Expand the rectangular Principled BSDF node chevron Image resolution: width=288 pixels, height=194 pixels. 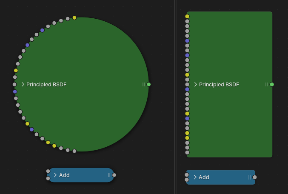[196, 85]
